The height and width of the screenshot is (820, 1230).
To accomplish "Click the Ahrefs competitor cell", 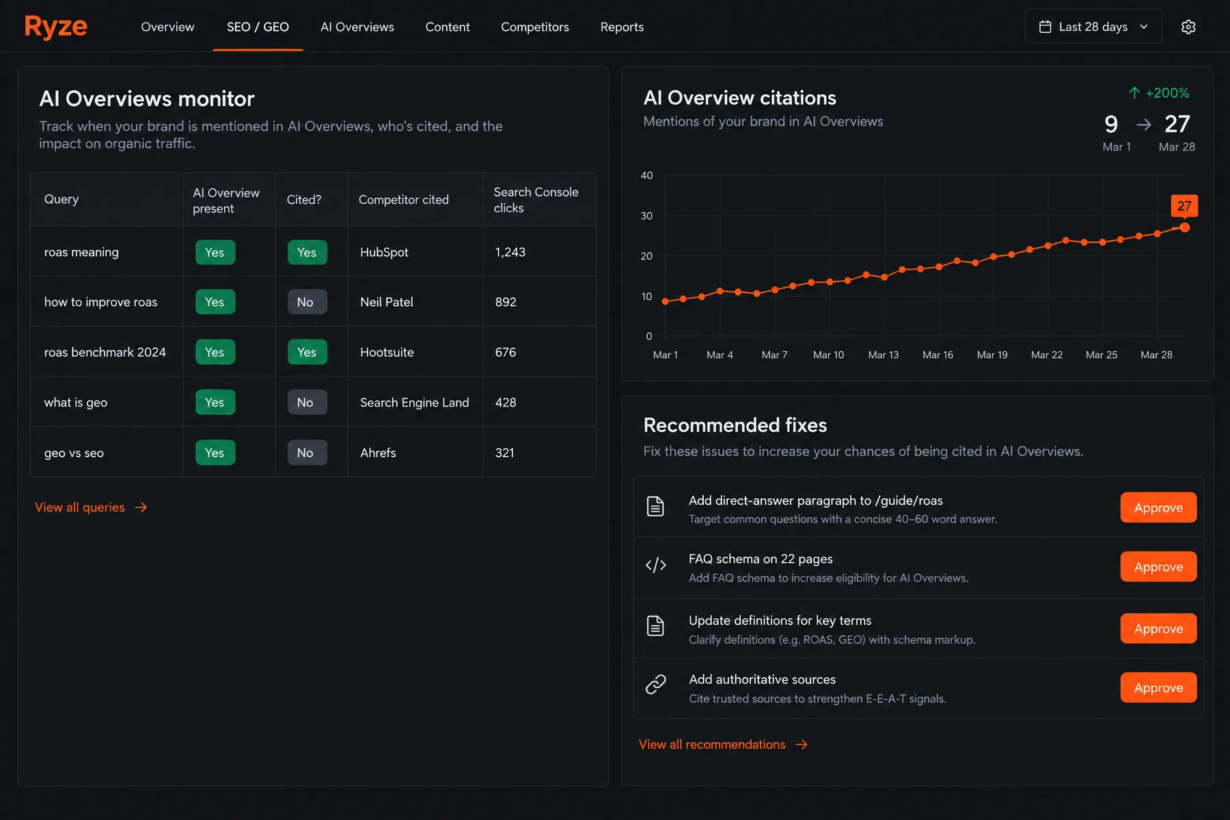I will click(x=415, y=452).
